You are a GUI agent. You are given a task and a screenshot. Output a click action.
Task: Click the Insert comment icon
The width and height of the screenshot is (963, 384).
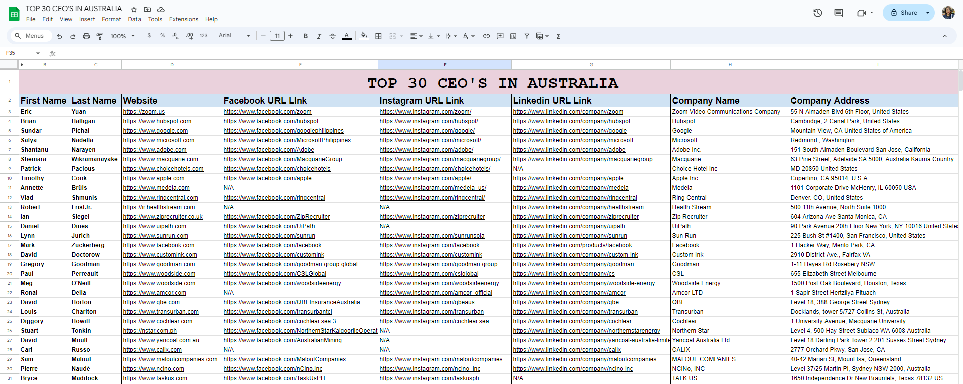click(500, 36)
